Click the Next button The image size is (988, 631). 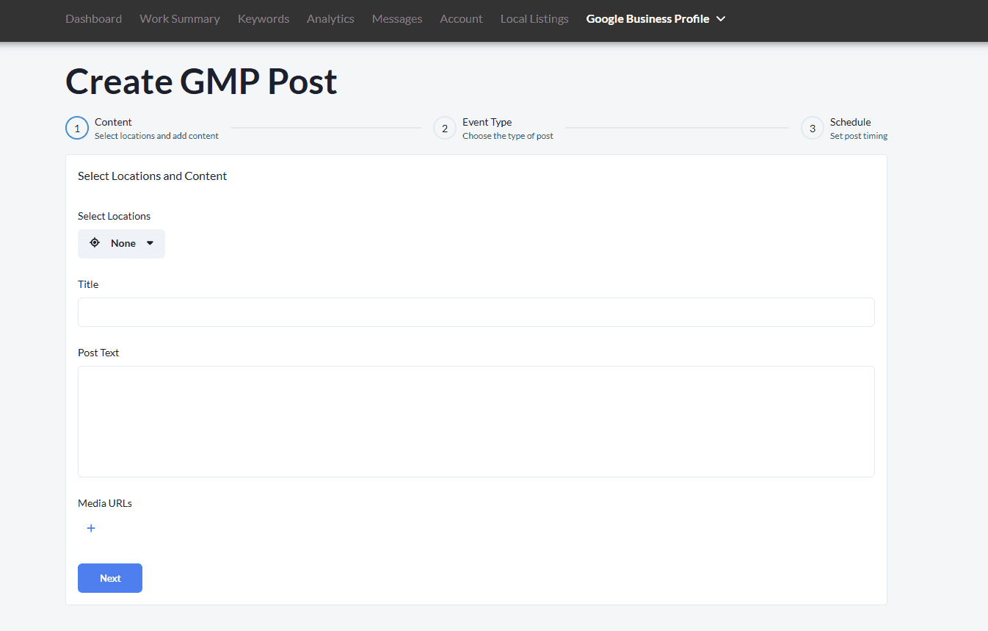(x=110, y=578)
